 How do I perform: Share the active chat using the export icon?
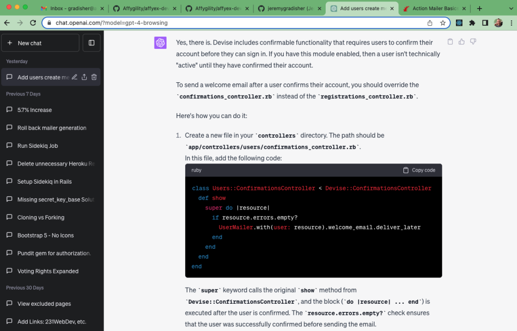(x=84, y=77)
